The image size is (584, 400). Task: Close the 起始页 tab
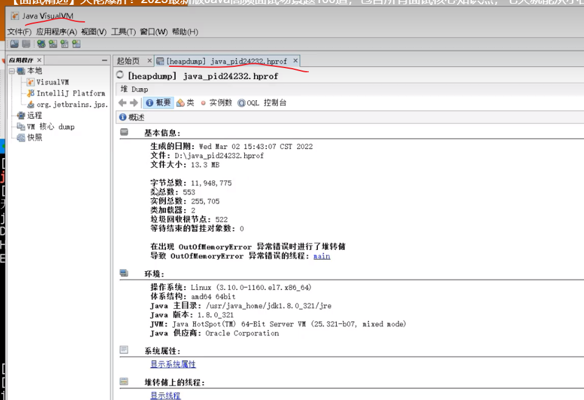click(149, 60)
